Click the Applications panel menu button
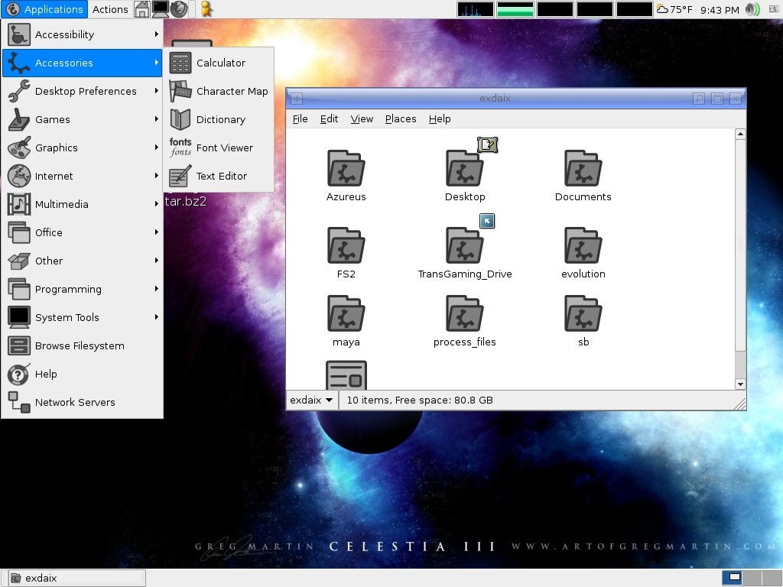The width and height of the screenshot is (783, 587). click(x=44, y=9)
